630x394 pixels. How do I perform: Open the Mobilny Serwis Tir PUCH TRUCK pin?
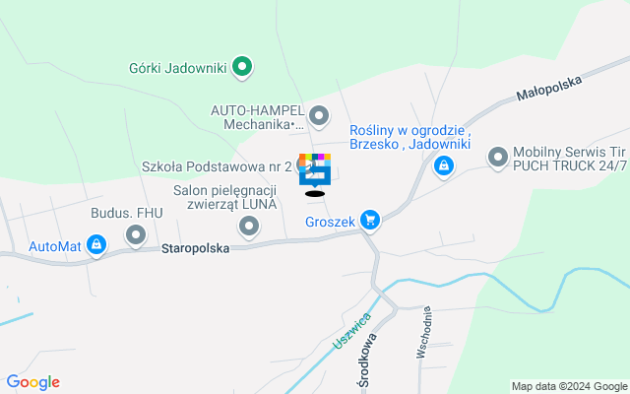pos(498,158)
